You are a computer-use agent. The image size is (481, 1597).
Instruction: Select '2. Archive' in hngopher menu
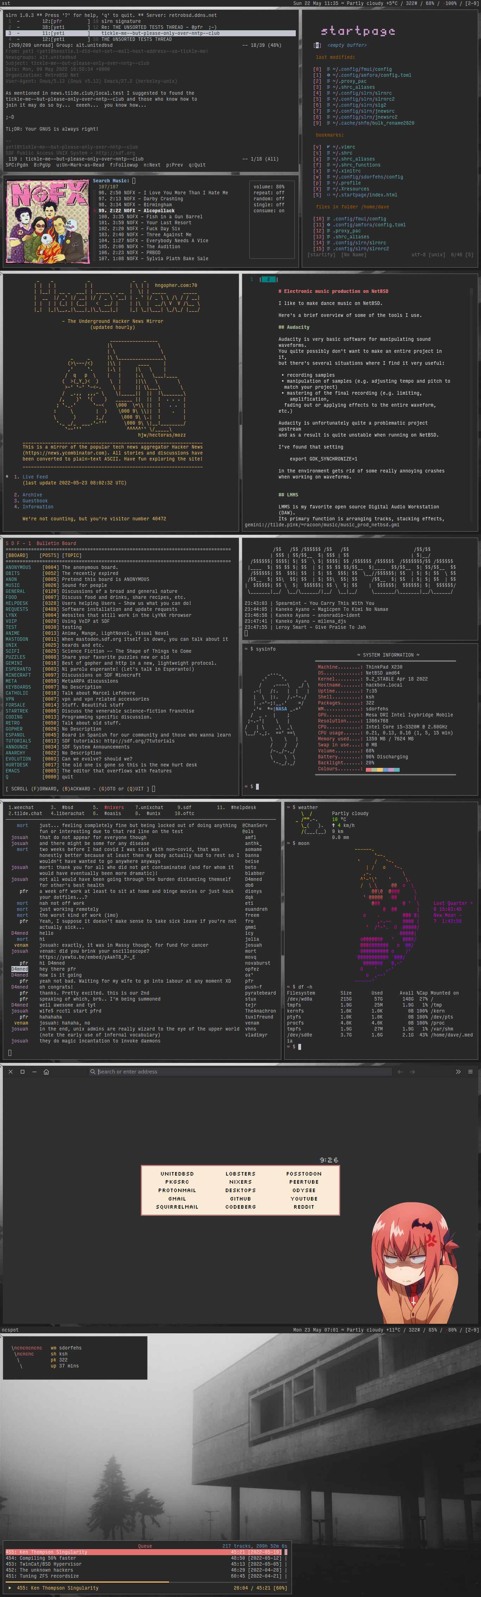tap(28, 495)
